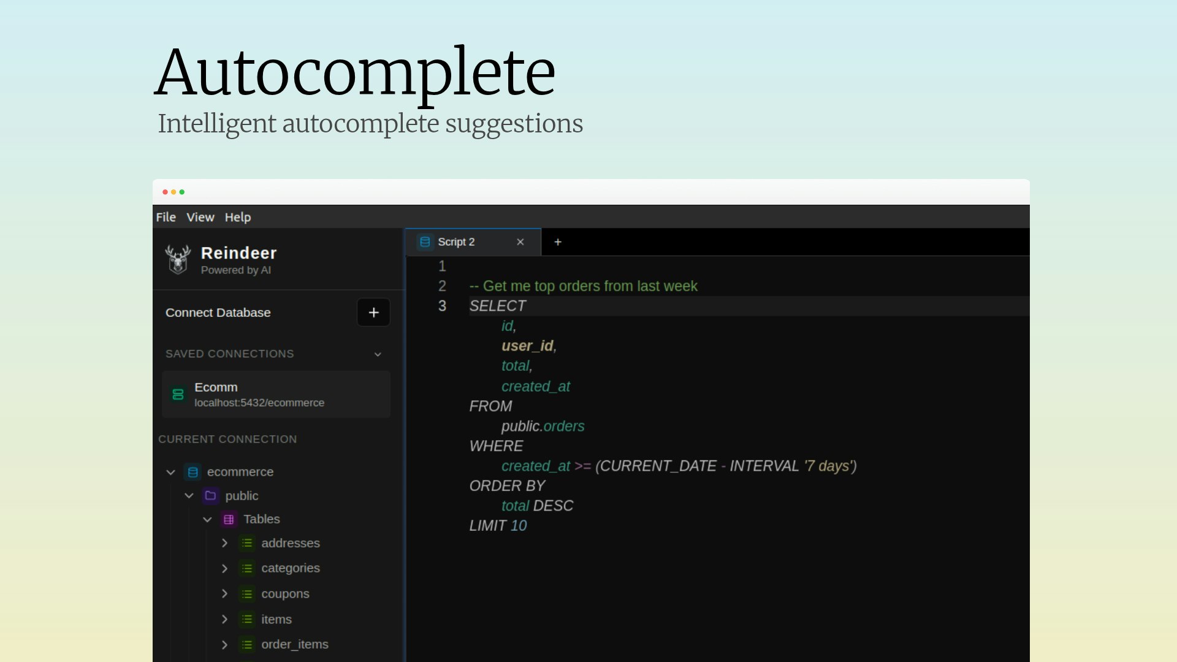The image size is (1177, 662).
Task: Collapse the Saved Connections section chevron
Action: (378, 354)
